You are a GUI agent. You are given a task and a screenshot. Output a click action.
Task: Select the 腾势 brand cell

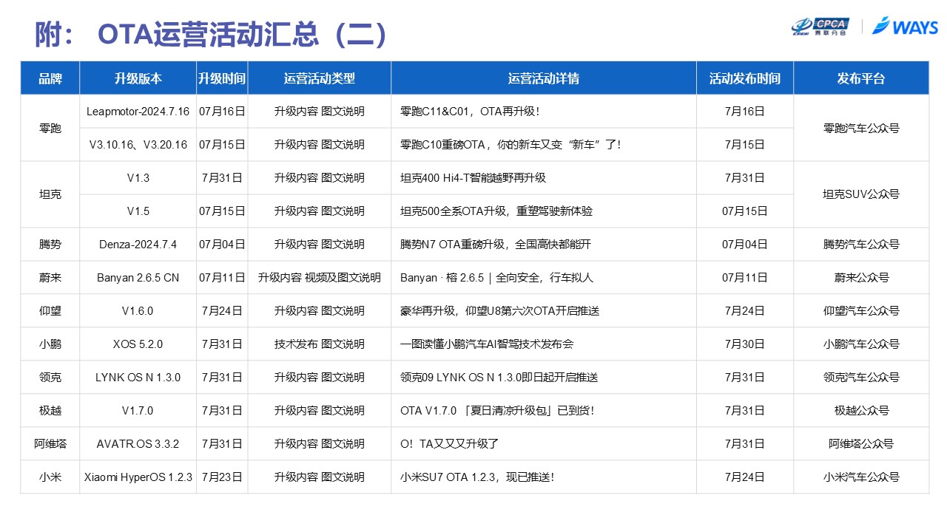pyautogui.click(x=50, y=244)
